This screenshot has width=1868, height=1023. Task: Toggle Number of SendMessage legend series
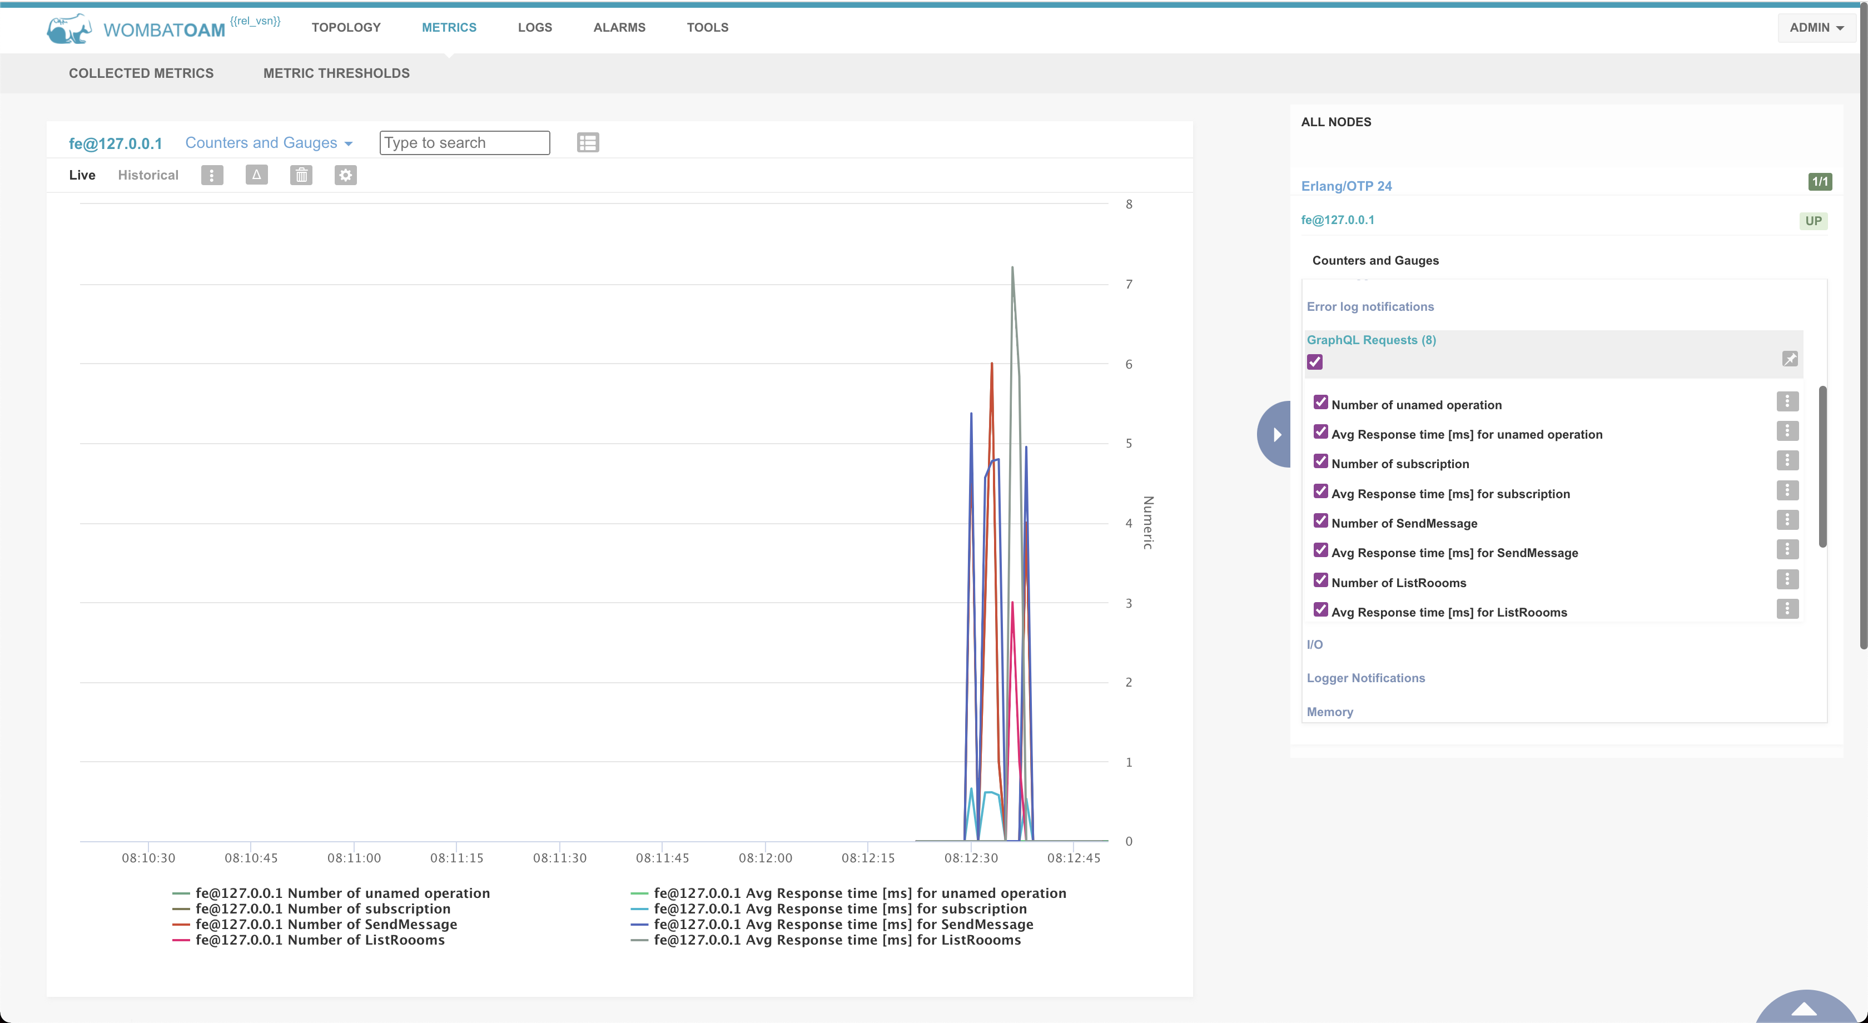coord(315,925)
